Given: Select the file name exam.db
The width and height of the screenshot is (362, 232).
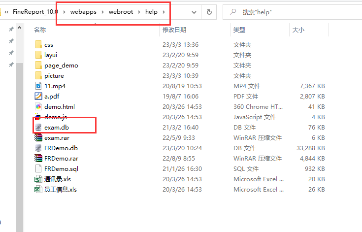Looking at the screenshot, I should [x=57, y=128].
